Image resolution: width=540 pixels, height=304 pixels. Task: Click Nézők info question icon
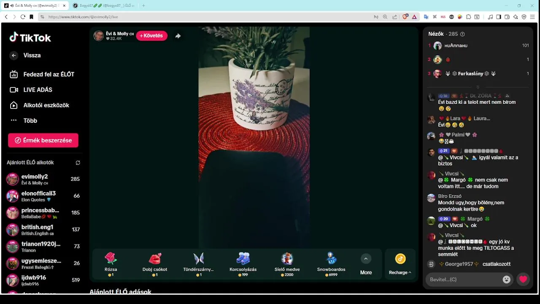pyautogui.click(x=462, y=34)
